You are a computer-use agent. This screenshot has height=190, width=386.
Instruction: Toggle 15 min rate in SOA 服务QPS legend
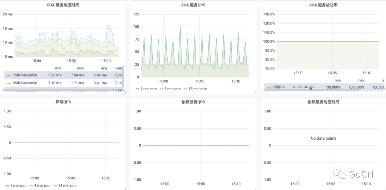pos(198,89)
